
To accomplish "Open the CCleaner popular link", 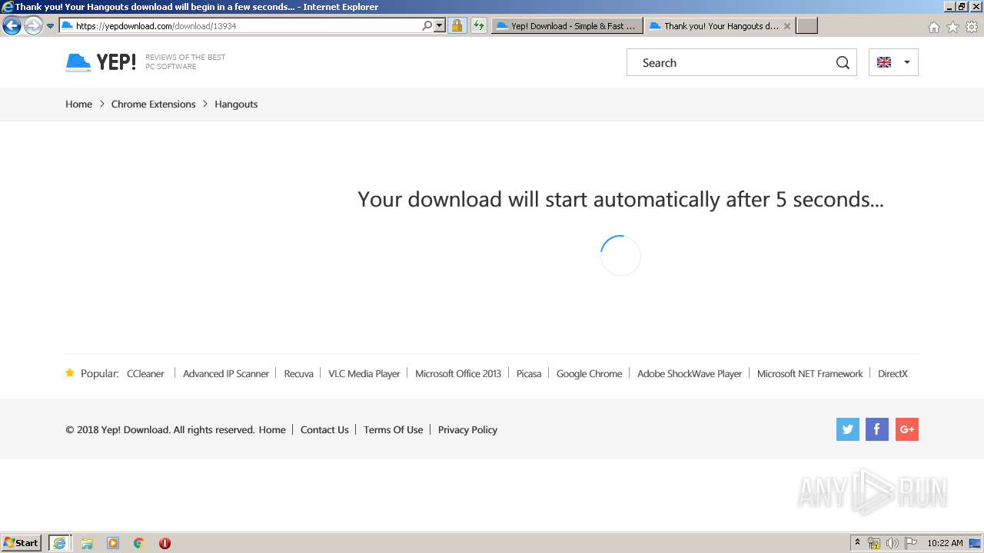I will [x=145, y=374].
